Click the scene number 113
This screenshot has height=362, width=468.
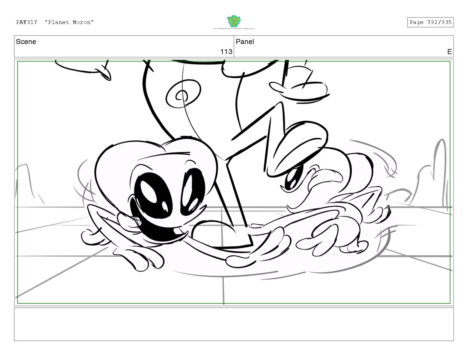226,52
